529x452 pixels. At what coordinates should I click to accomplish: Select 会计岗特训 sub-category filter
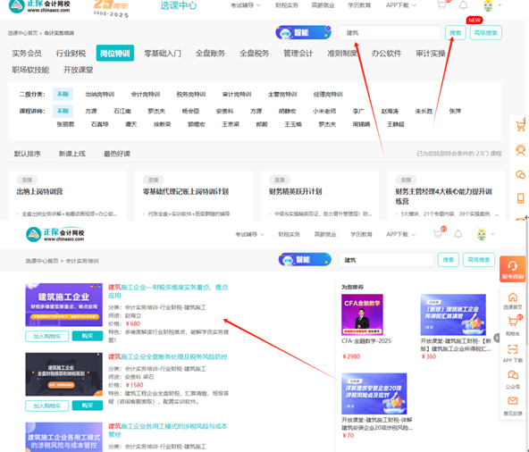[x=146, y=94]
